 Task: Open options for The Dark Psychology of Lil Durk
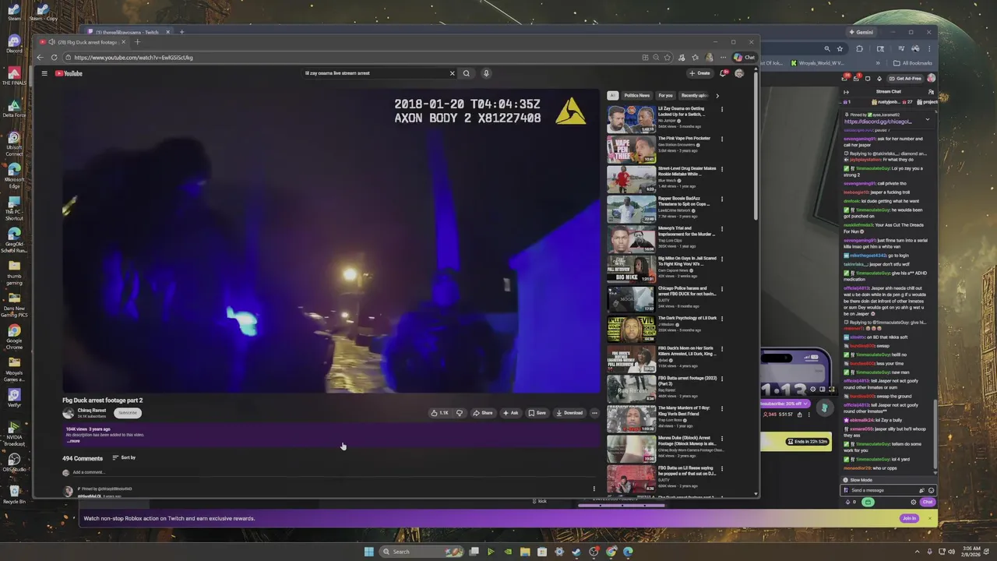(722, 319)
